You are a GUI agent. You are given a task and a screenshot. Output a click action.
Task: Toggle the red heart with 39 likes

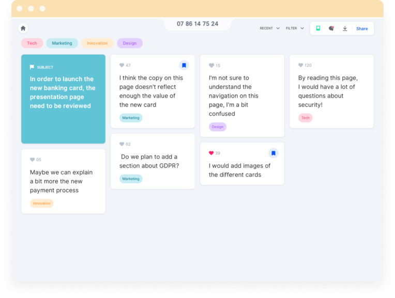pyautogui.click(x=211, y=153)
